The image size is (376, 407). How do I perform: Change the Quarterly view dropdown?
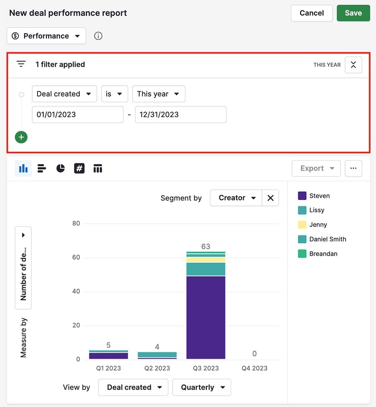pyautogui.click(x=202, y=387)
